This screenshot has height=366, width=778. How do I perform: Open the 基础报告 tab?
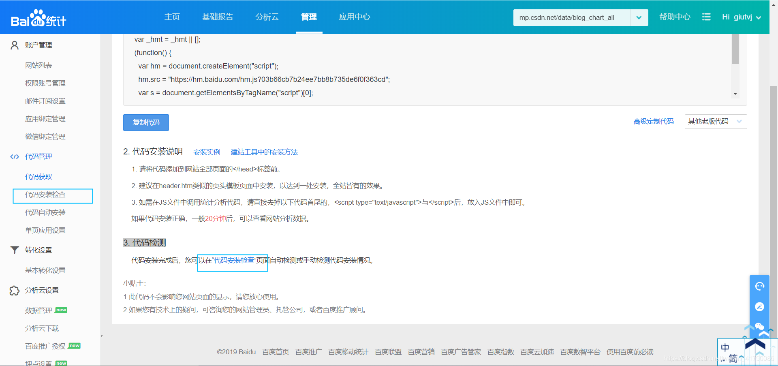(218, 17)
